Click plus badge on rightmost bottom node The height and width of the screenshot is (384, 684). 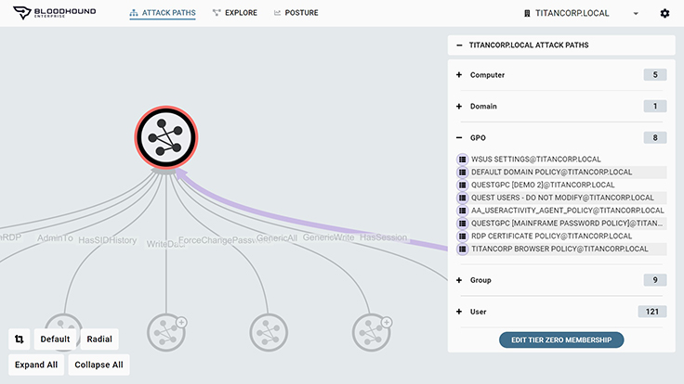(x=387, y=322)
